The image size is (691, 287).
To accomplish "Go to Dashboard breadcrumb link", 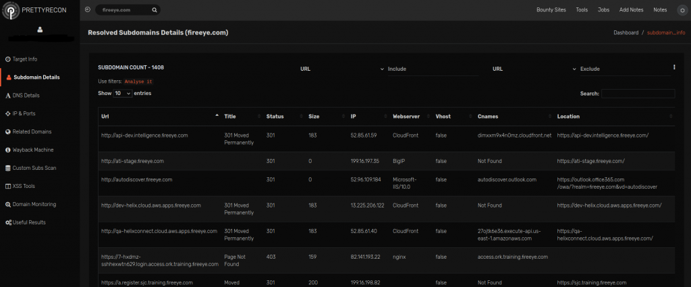I will (x=626, y=32).
